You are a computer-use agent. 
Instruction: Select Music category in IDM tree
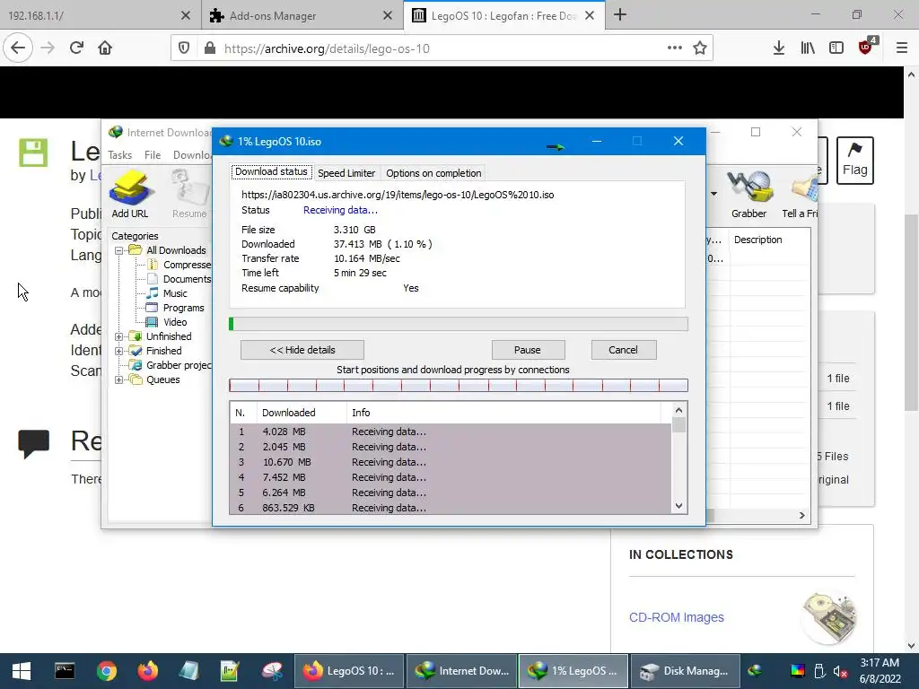(x=168, y=293)
